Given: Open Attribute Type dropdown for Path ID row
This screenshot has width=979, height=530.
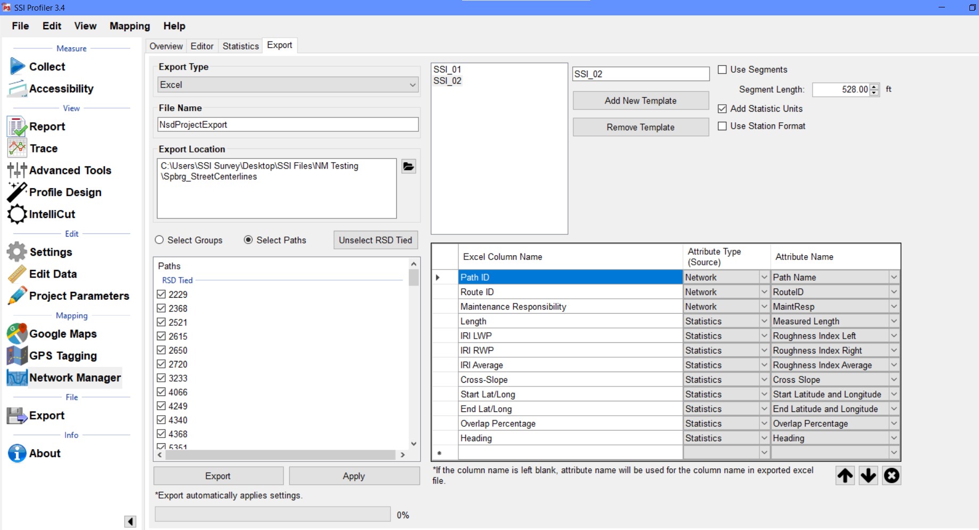Looking at the screenshot, I should pyautogui.click(x=764, y=277).
